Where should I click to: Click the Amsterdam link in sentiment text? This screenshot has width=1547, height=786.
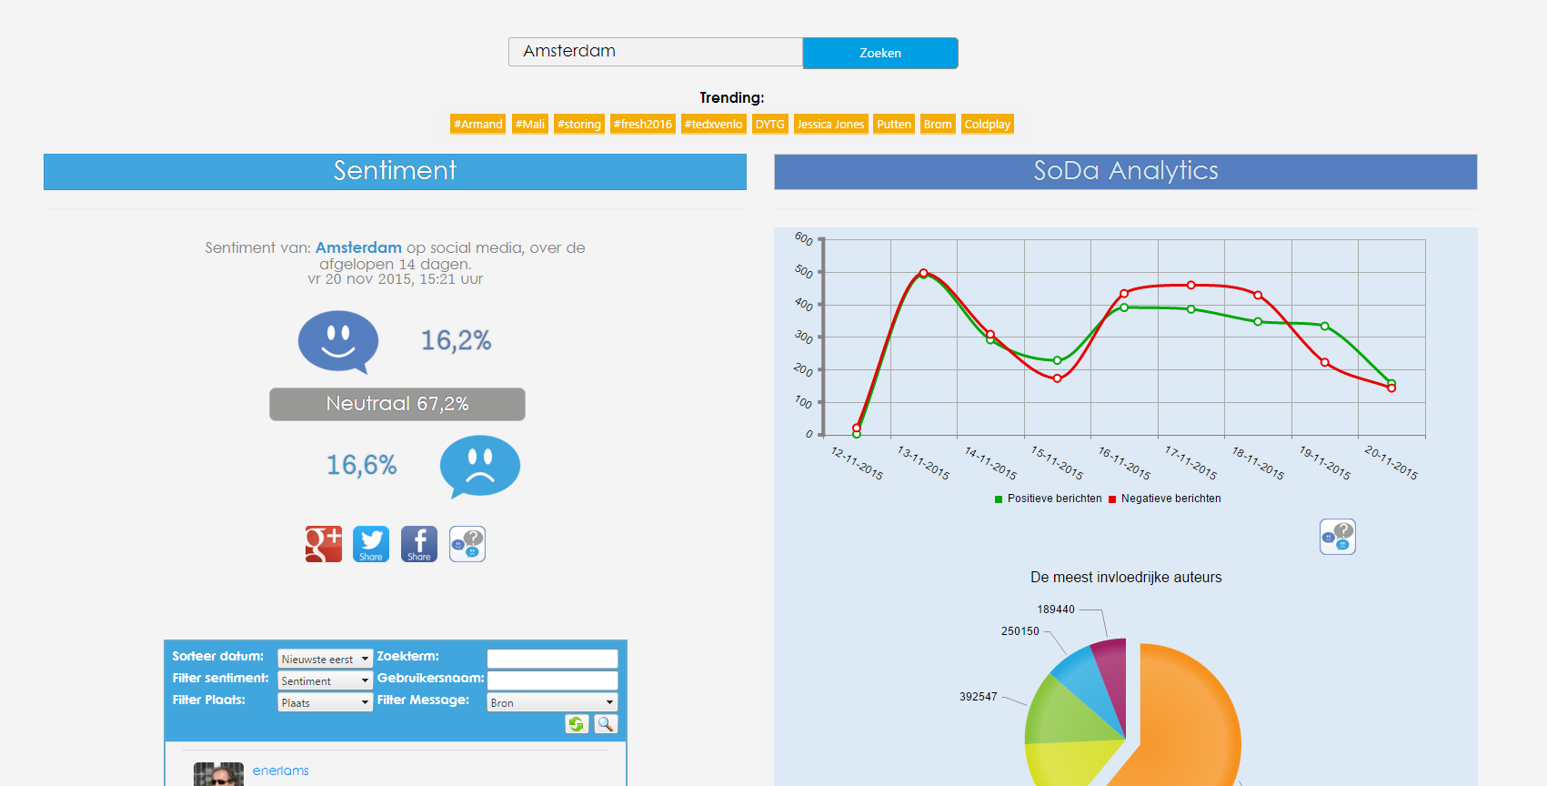358,247
